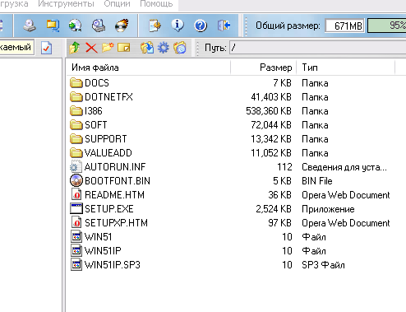The height and width of the screenshot is (312, 406).
Task: Select the WIN51IP.SP3 file name
Action: 113,265
